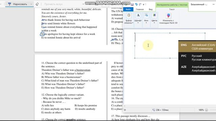Click C) What kind of man was Theodore
Screen dimensions: 216x121
pos(70,81)
